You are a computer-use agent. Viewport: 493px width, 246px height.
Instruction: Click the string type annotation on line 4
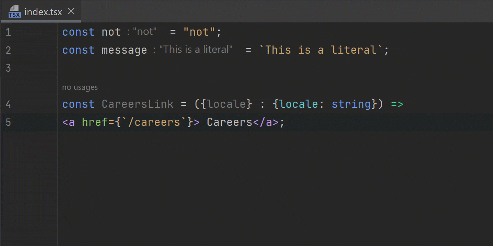tap(351, 104)
